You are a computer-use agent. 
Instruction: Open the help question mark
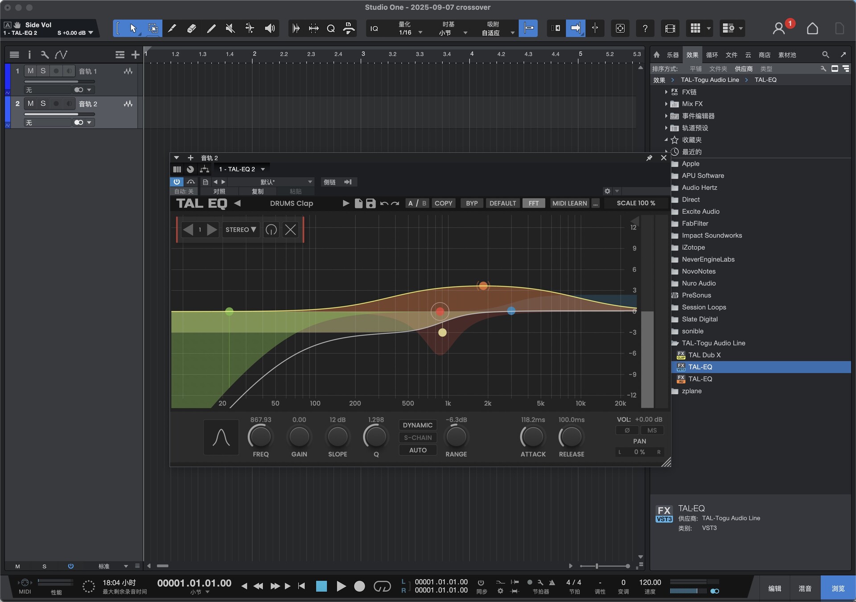tap(645, 29)
